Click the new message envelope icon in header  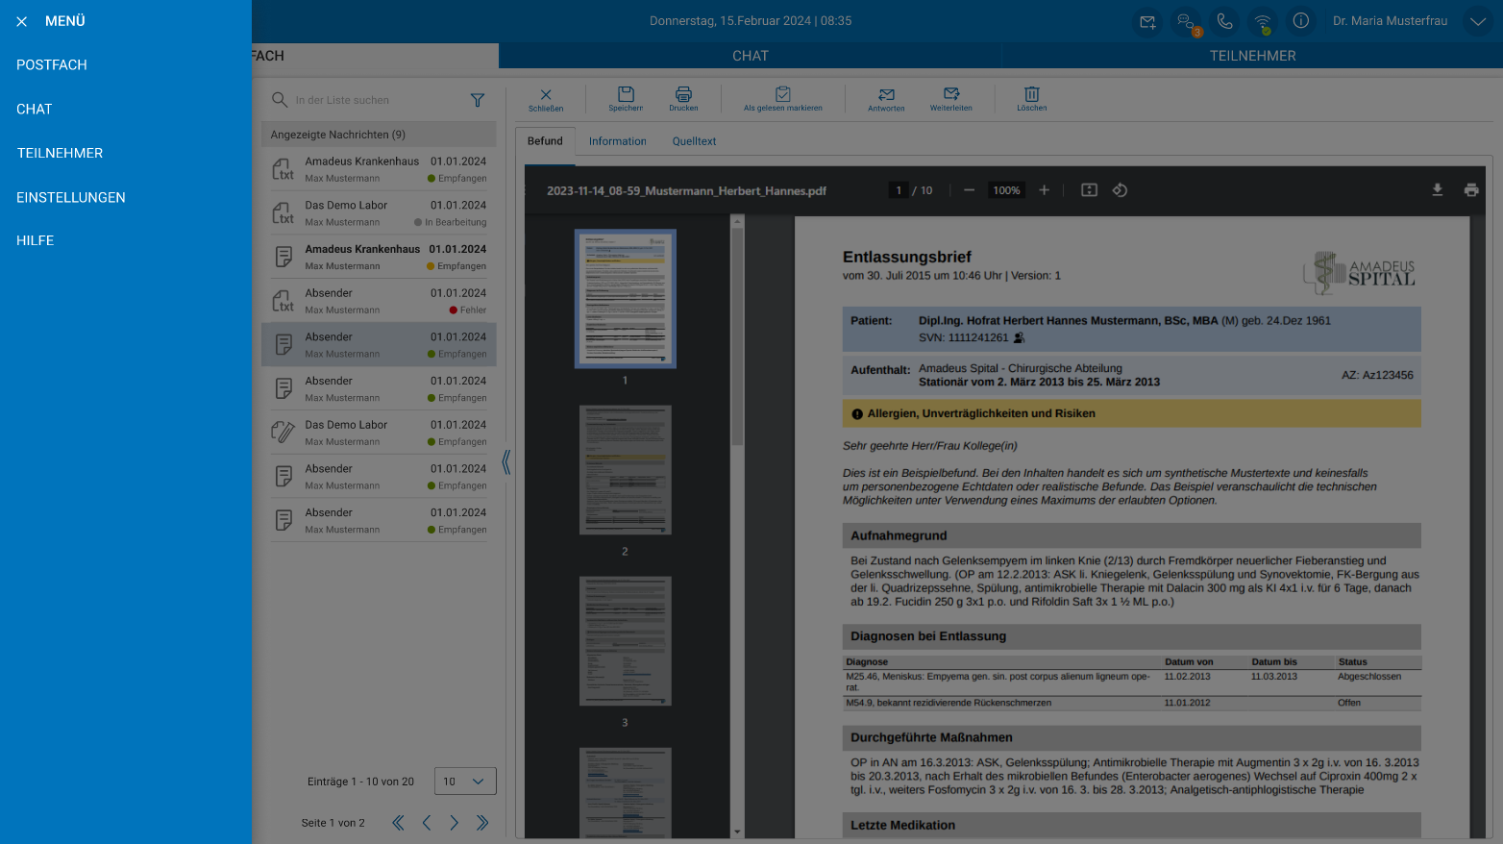(x=1148, y=21)
